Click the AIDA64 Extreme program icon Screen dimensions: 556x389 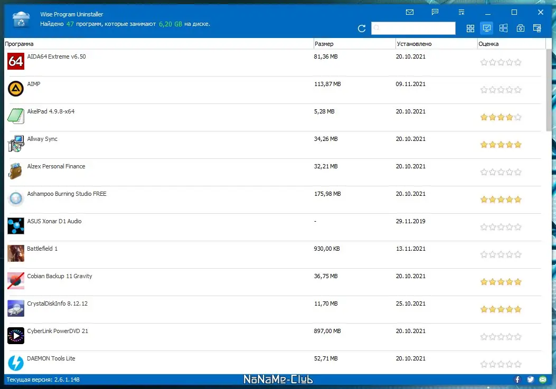coord(16,61)
